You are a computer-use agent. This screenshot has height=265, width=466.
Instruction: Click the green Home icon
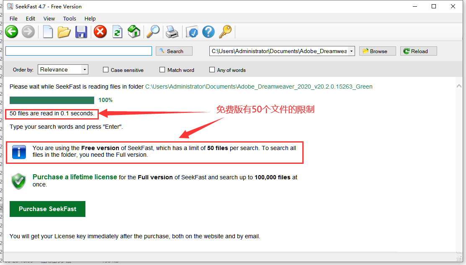134,32
